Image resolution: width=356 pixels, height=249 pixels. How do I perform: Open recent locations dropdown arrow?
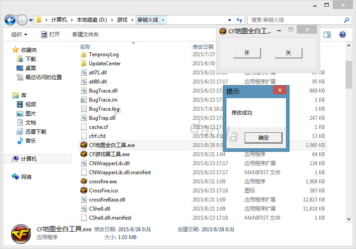[31, 20]
